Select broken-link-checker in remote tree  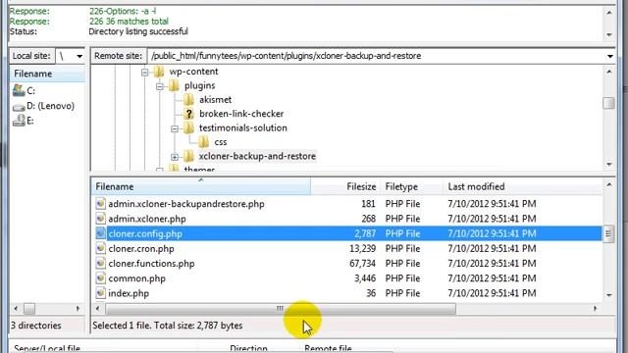click(241, 114)
